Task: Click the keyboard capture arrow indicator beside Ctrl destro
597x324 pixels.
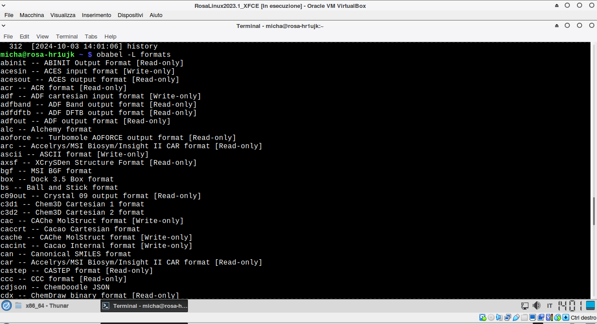Action: (x=566, y=317)
